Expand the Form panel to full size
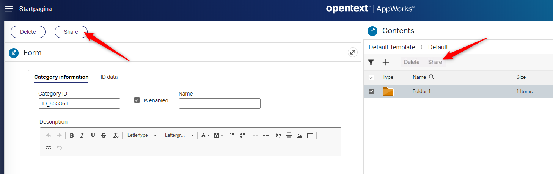The width and height of the screenshot is (553, 174). point(353,53)
